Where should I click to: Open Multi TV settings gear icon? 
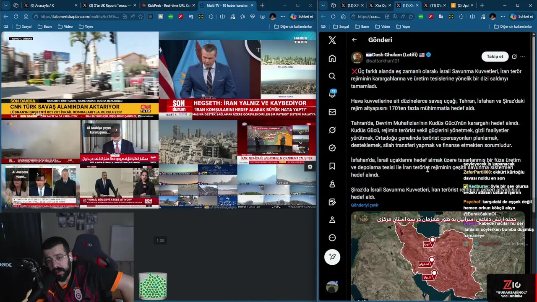tap(310, 167)
